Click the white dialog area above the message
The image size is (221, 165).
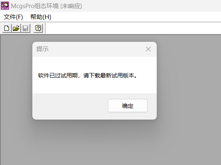95,64
